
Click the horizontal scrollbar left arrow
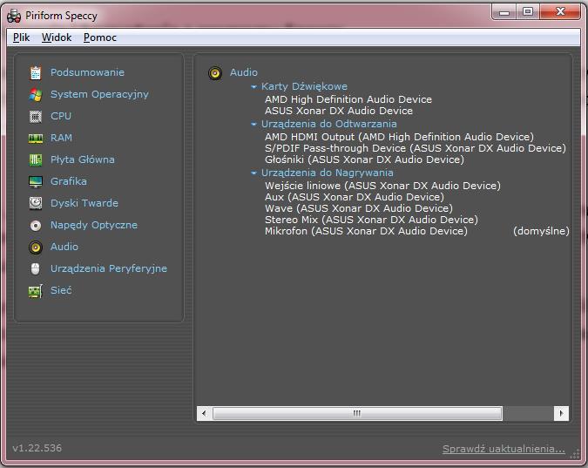pyautogui.click(x=204, y=413)
